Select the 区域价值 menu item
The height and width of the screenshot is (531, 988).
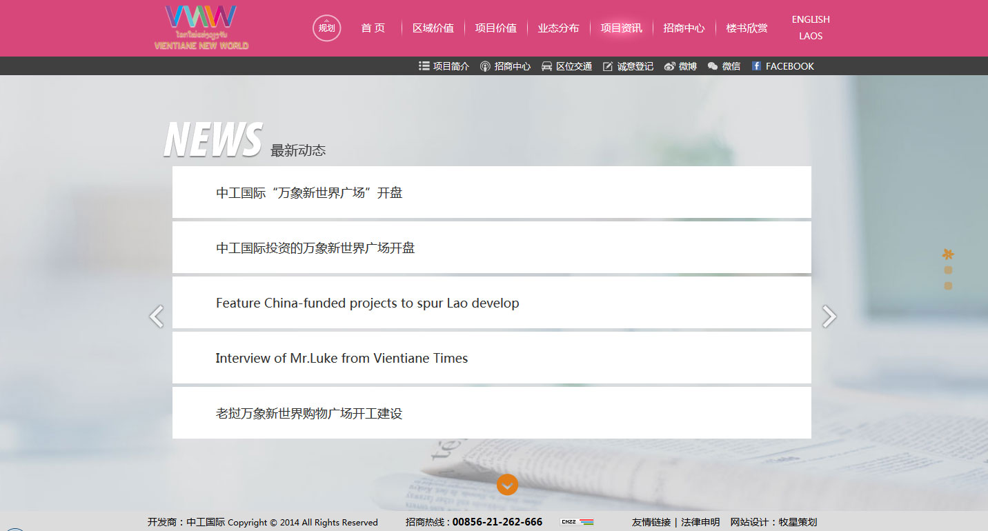point(433,28)
